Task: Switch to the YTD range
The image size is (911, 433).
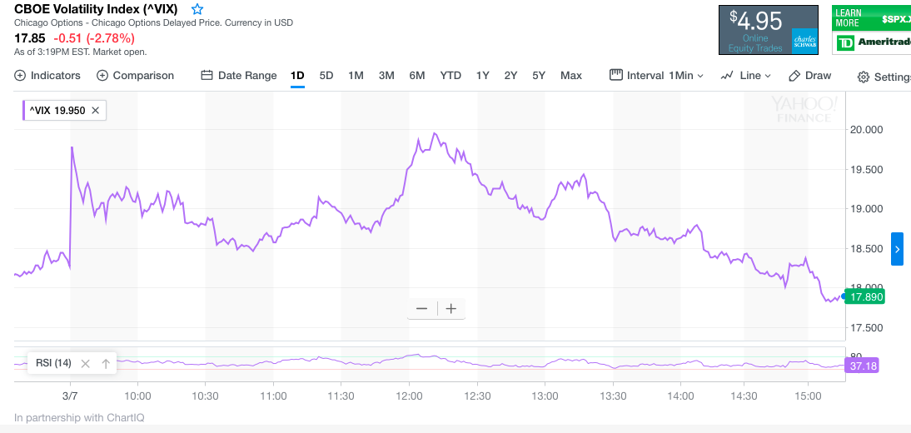Action: click(451, 76)
